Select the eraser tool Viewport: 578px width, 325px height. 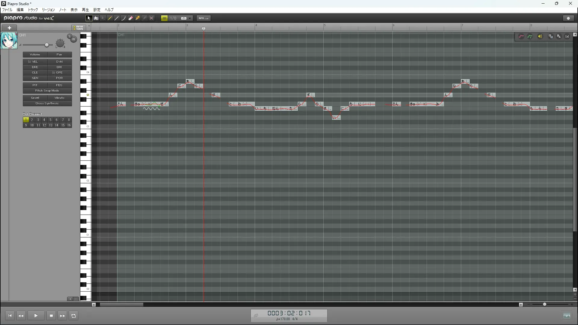pos(131,18)
